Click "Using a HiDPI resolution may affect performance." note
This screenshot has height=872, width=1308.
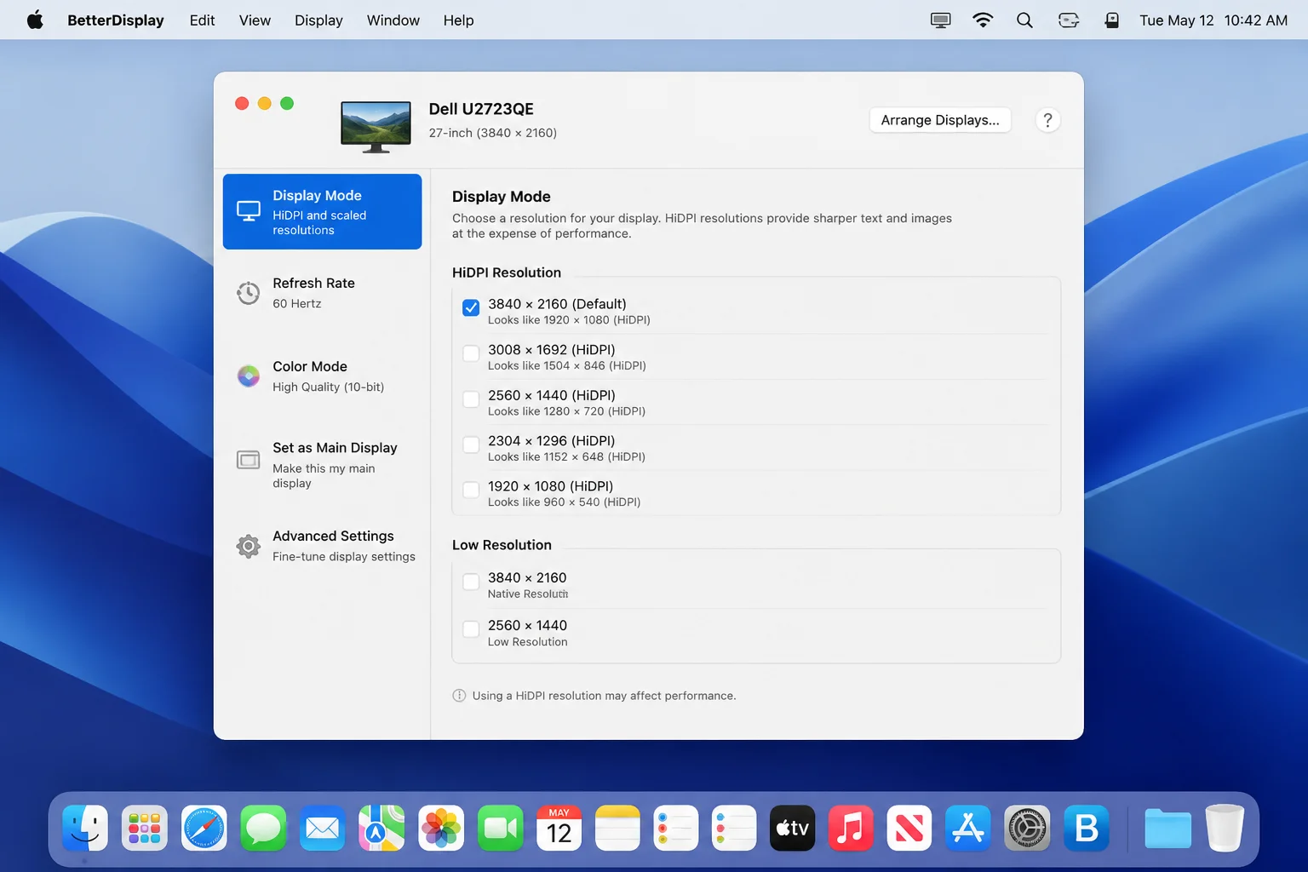(x=604, y=696)
